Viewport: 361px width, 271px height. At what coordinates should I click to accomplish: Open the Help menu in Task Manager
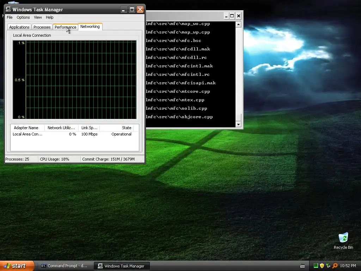click(49, 17)
